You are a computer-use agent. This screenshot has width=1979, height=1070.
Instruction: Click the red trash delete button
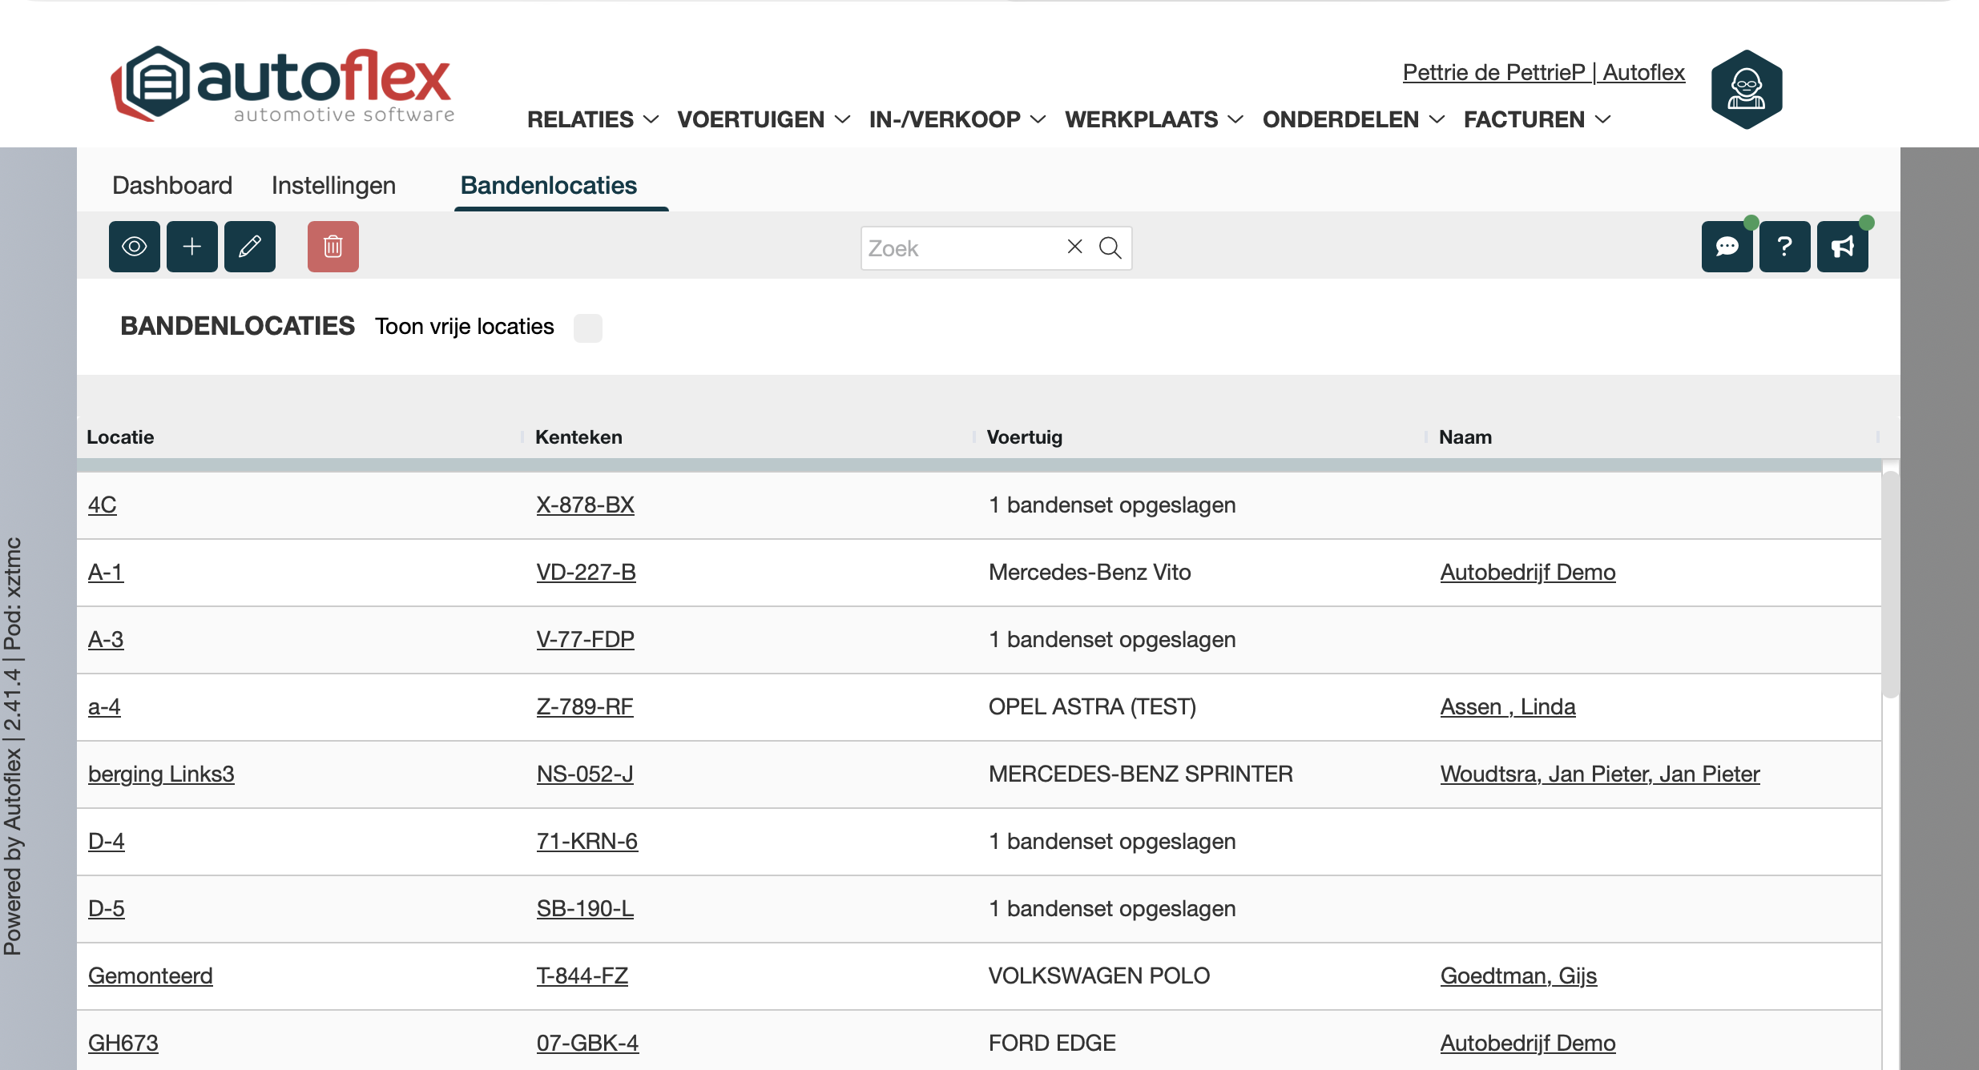pyautogui.click(x=333, y=247)
